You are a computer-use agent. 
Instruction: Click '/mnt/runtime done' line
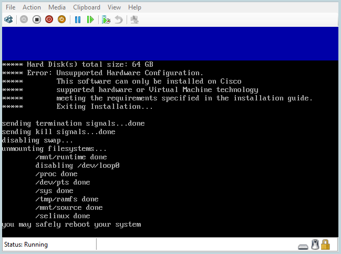point(71,157)
